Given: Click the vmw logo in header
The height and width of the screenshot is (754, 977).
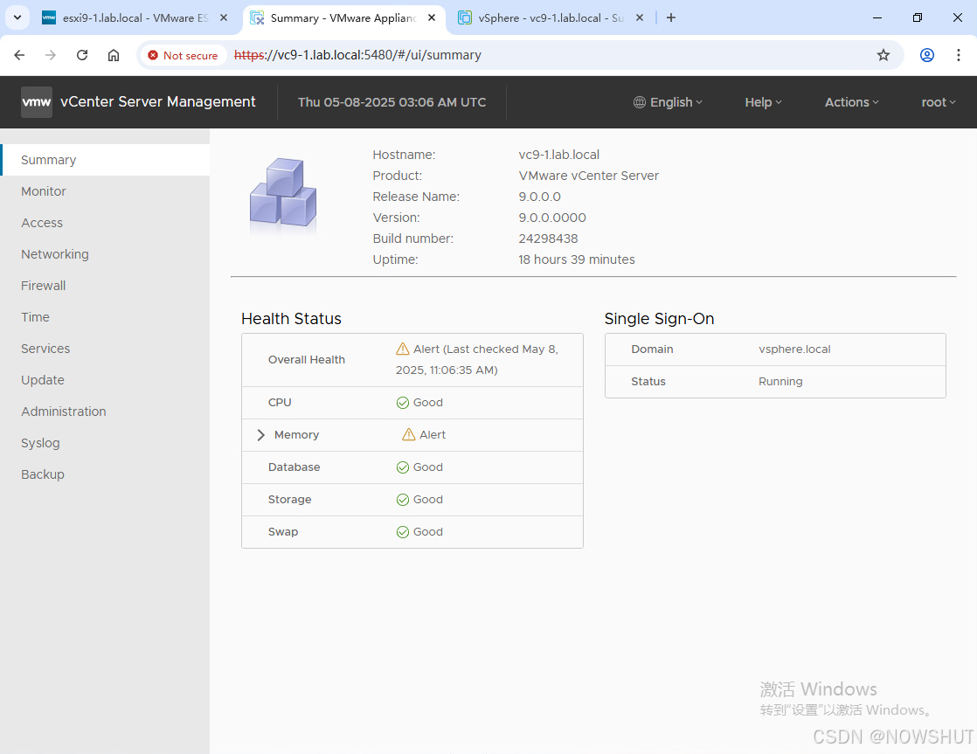Looking at the screenshot, I should click(37, 102).
